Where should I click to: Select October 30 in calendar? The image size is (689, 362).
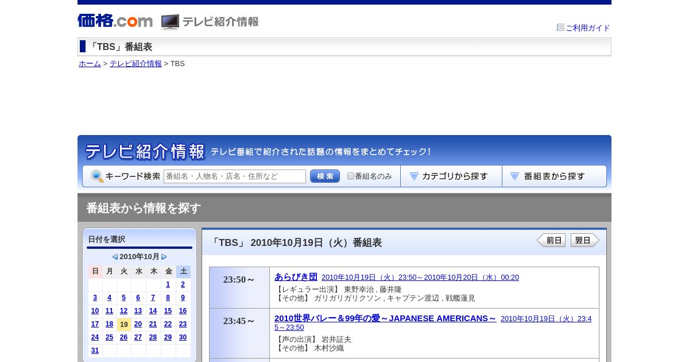[x=183, y=337]
